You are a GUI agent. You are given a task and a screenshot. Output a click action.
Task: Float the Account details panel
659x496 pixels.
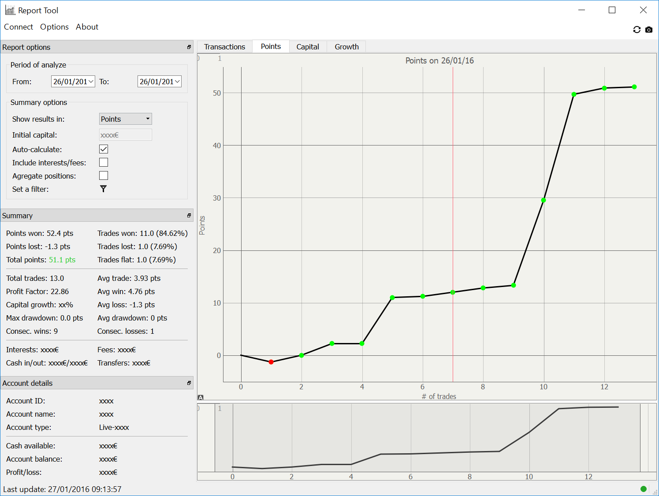pyautogui.click(x=189, y=383)
